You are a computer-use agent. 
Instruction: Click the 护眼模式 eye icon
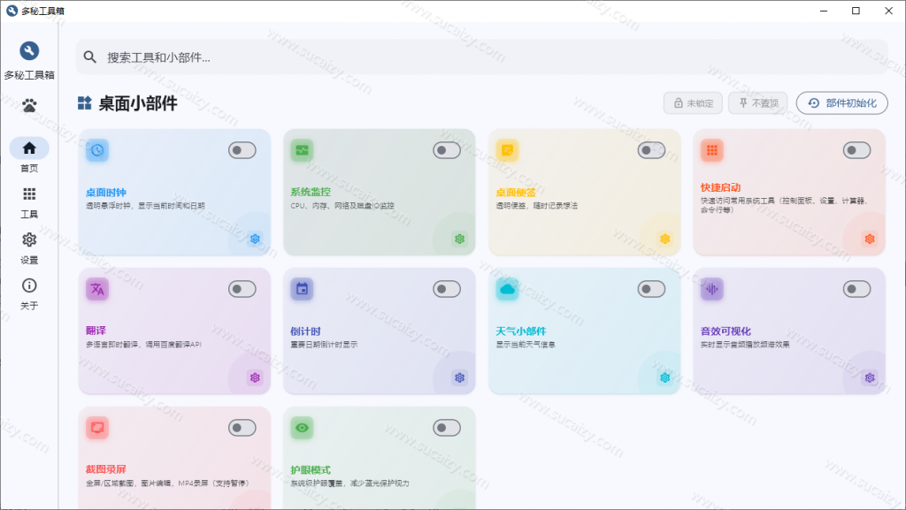point(302,428)
